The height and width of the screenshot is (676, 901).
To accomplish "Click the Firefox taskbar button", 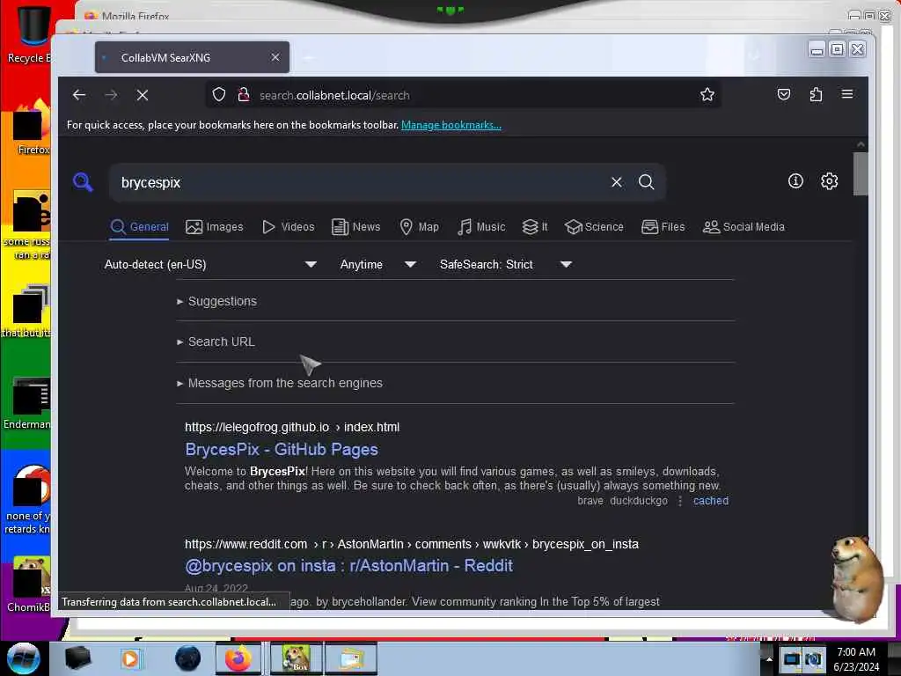I will (x=238, y=658).
